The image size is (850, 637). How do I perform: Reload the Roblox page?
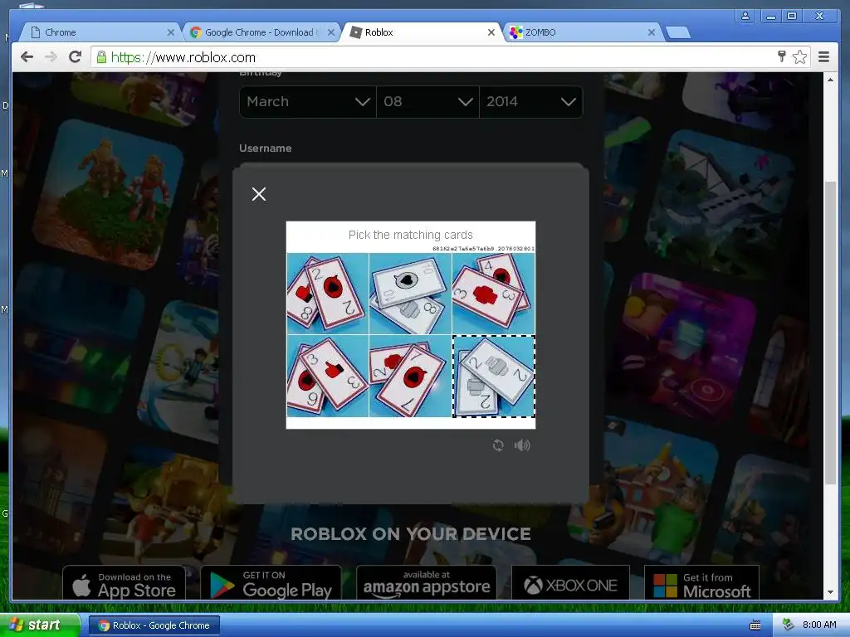76,57
